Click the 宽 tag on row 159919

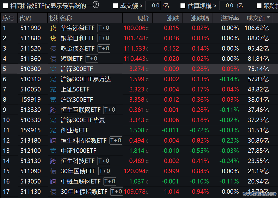[x=53, y=100]
